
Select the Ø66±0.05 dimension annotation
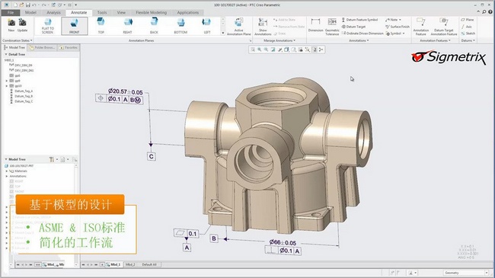283,243
